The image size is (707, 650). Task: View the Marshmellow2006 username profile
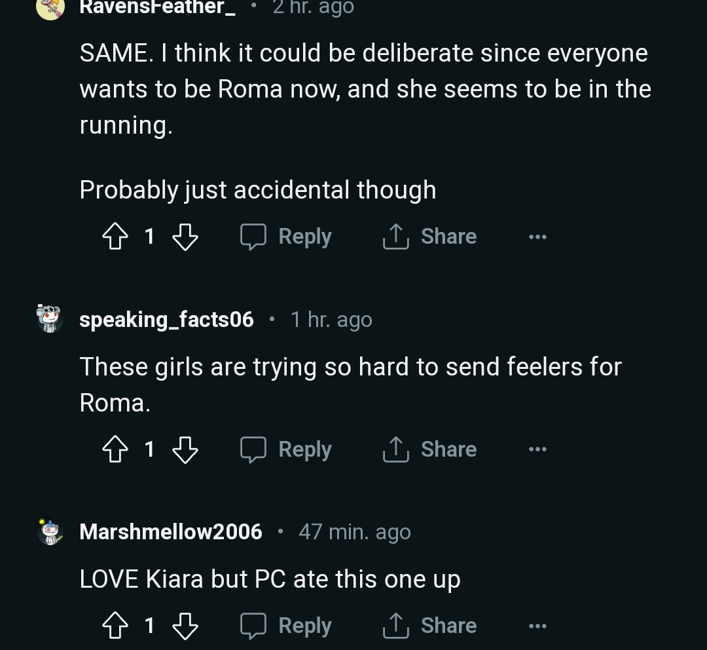pos(171,531)
